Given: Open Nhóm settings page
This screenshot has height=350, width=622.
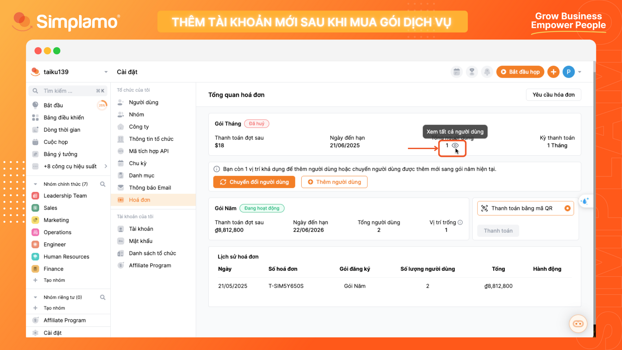Looking at the screenshot, I should (136, 114).
